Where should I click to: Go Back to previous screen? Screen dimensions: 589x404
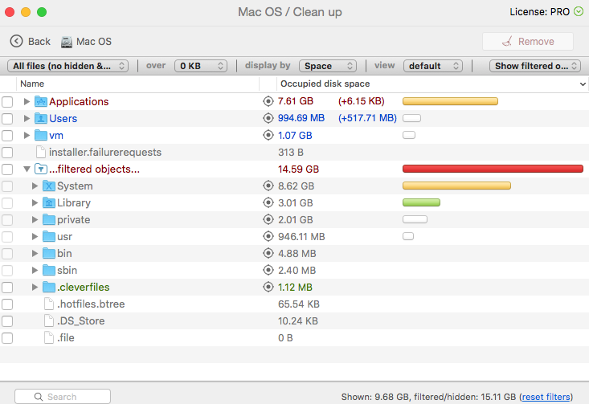30,41
